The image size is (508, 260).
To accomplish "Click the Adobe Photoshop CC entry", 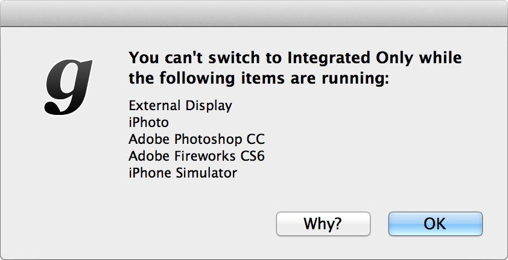I will coord(197,139).
